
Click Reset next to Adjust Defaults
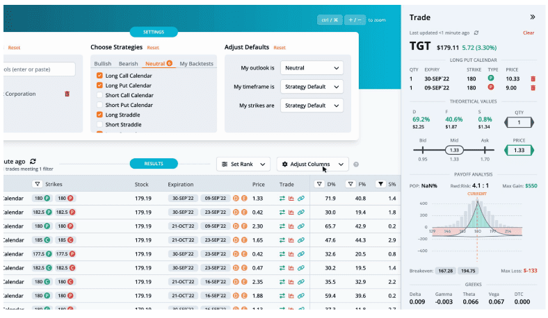(280, 48)
